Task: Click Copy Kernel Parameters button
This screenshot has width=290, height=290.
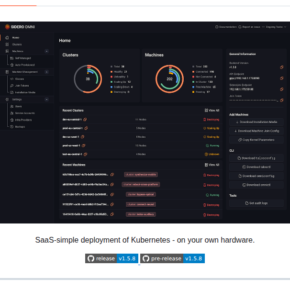Action: coord(257,140)
